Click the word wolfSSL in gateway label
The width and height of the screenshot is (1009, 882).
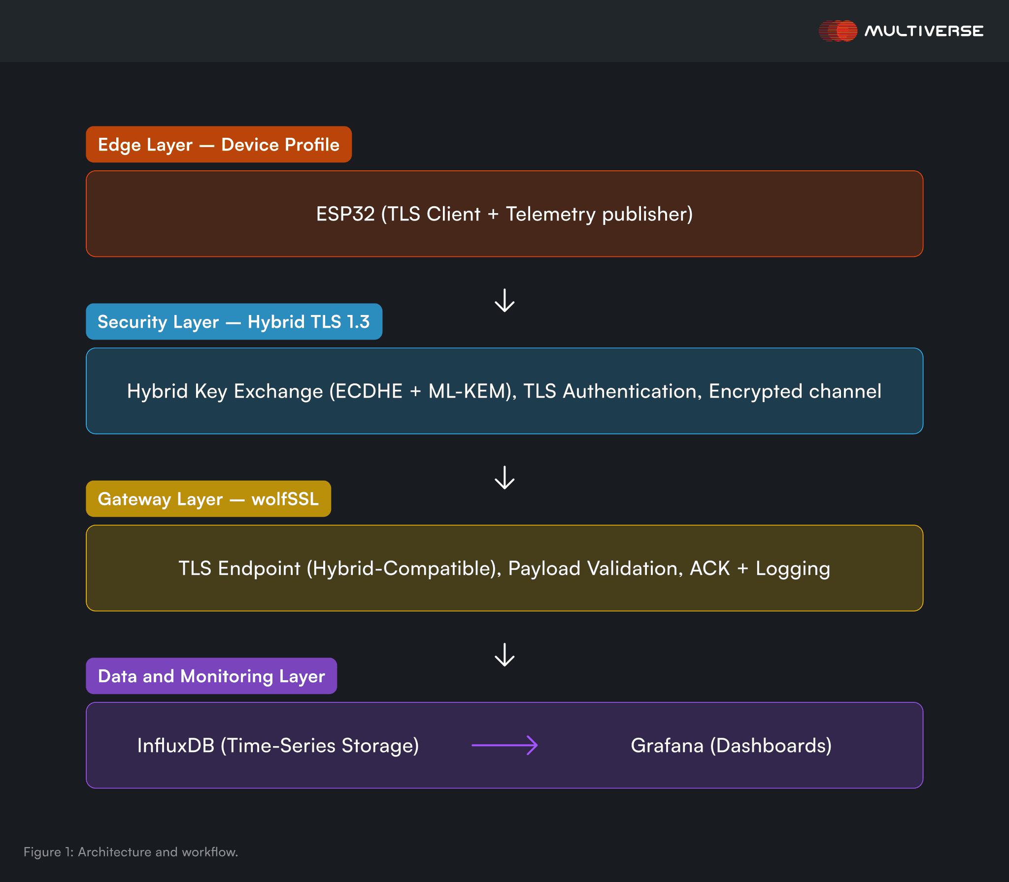[x=285, y=499]
